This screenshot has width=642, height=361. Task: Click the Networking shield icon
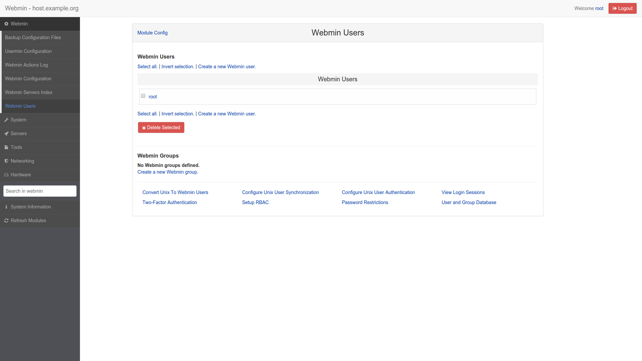pyautogui.click(x=6, y=161)
